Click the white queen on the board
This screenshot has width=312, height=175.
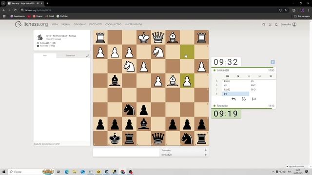tap(158, 37)
